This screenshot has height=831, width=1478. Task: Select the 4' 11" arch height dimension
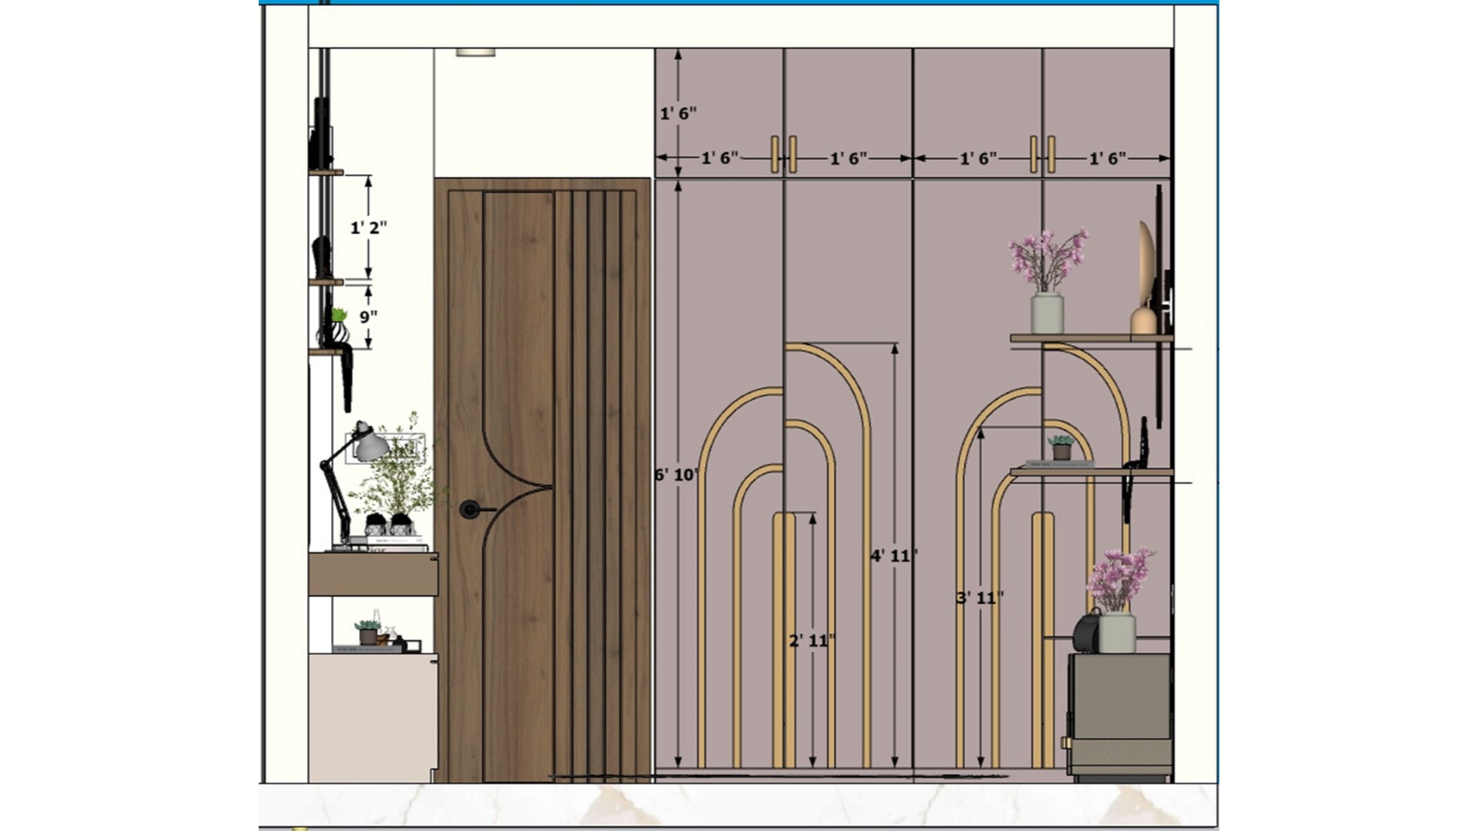[894, 556]
